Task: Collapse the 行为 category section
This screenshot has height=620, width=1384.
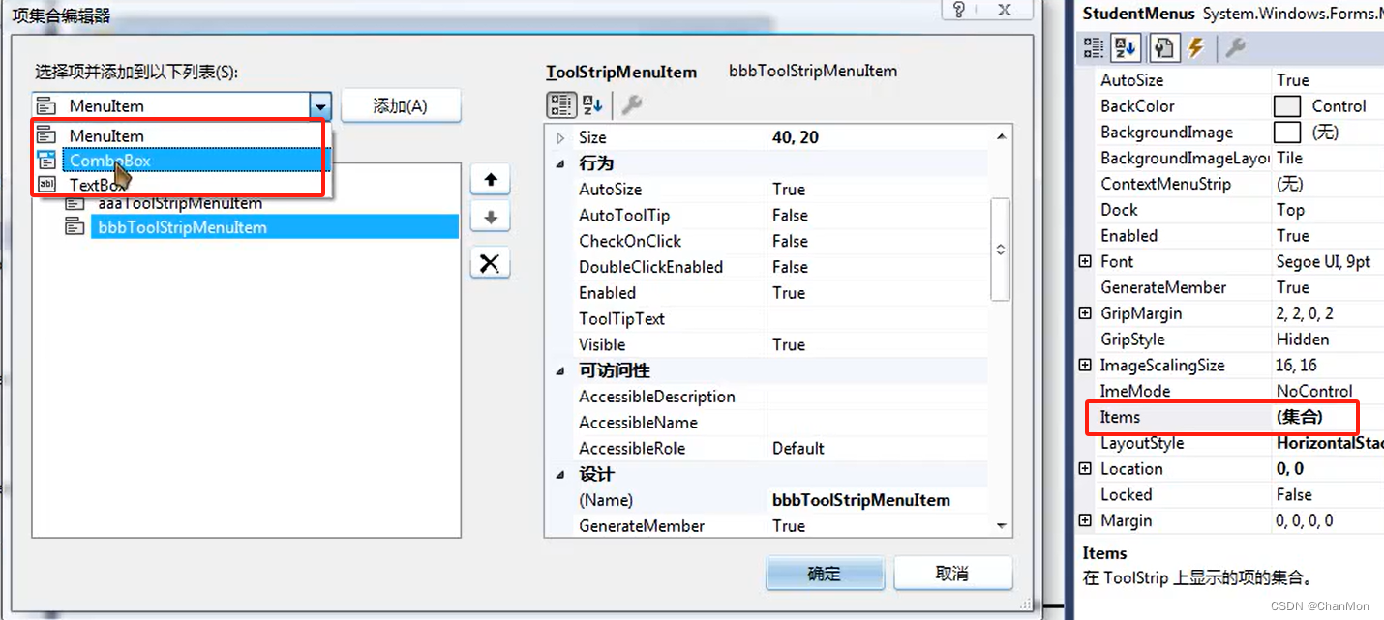Action: [559, 162]
